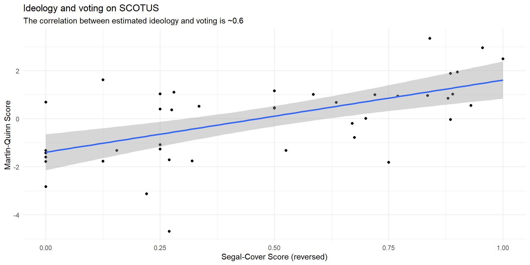Viewport: 530px width, 265px height.
Task: Click the y-axis tick label "2"
Action: (x=18, y=71)
